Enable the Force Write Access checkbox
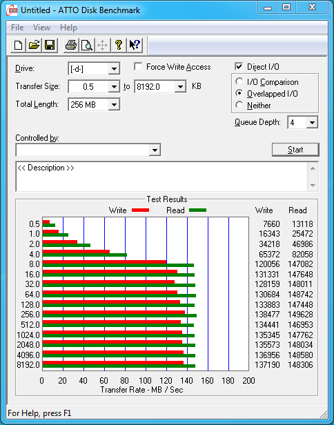 point(138,67)
